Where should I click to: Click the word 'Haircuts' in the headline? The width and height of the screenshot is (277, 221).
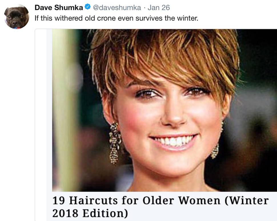point(93,201)
